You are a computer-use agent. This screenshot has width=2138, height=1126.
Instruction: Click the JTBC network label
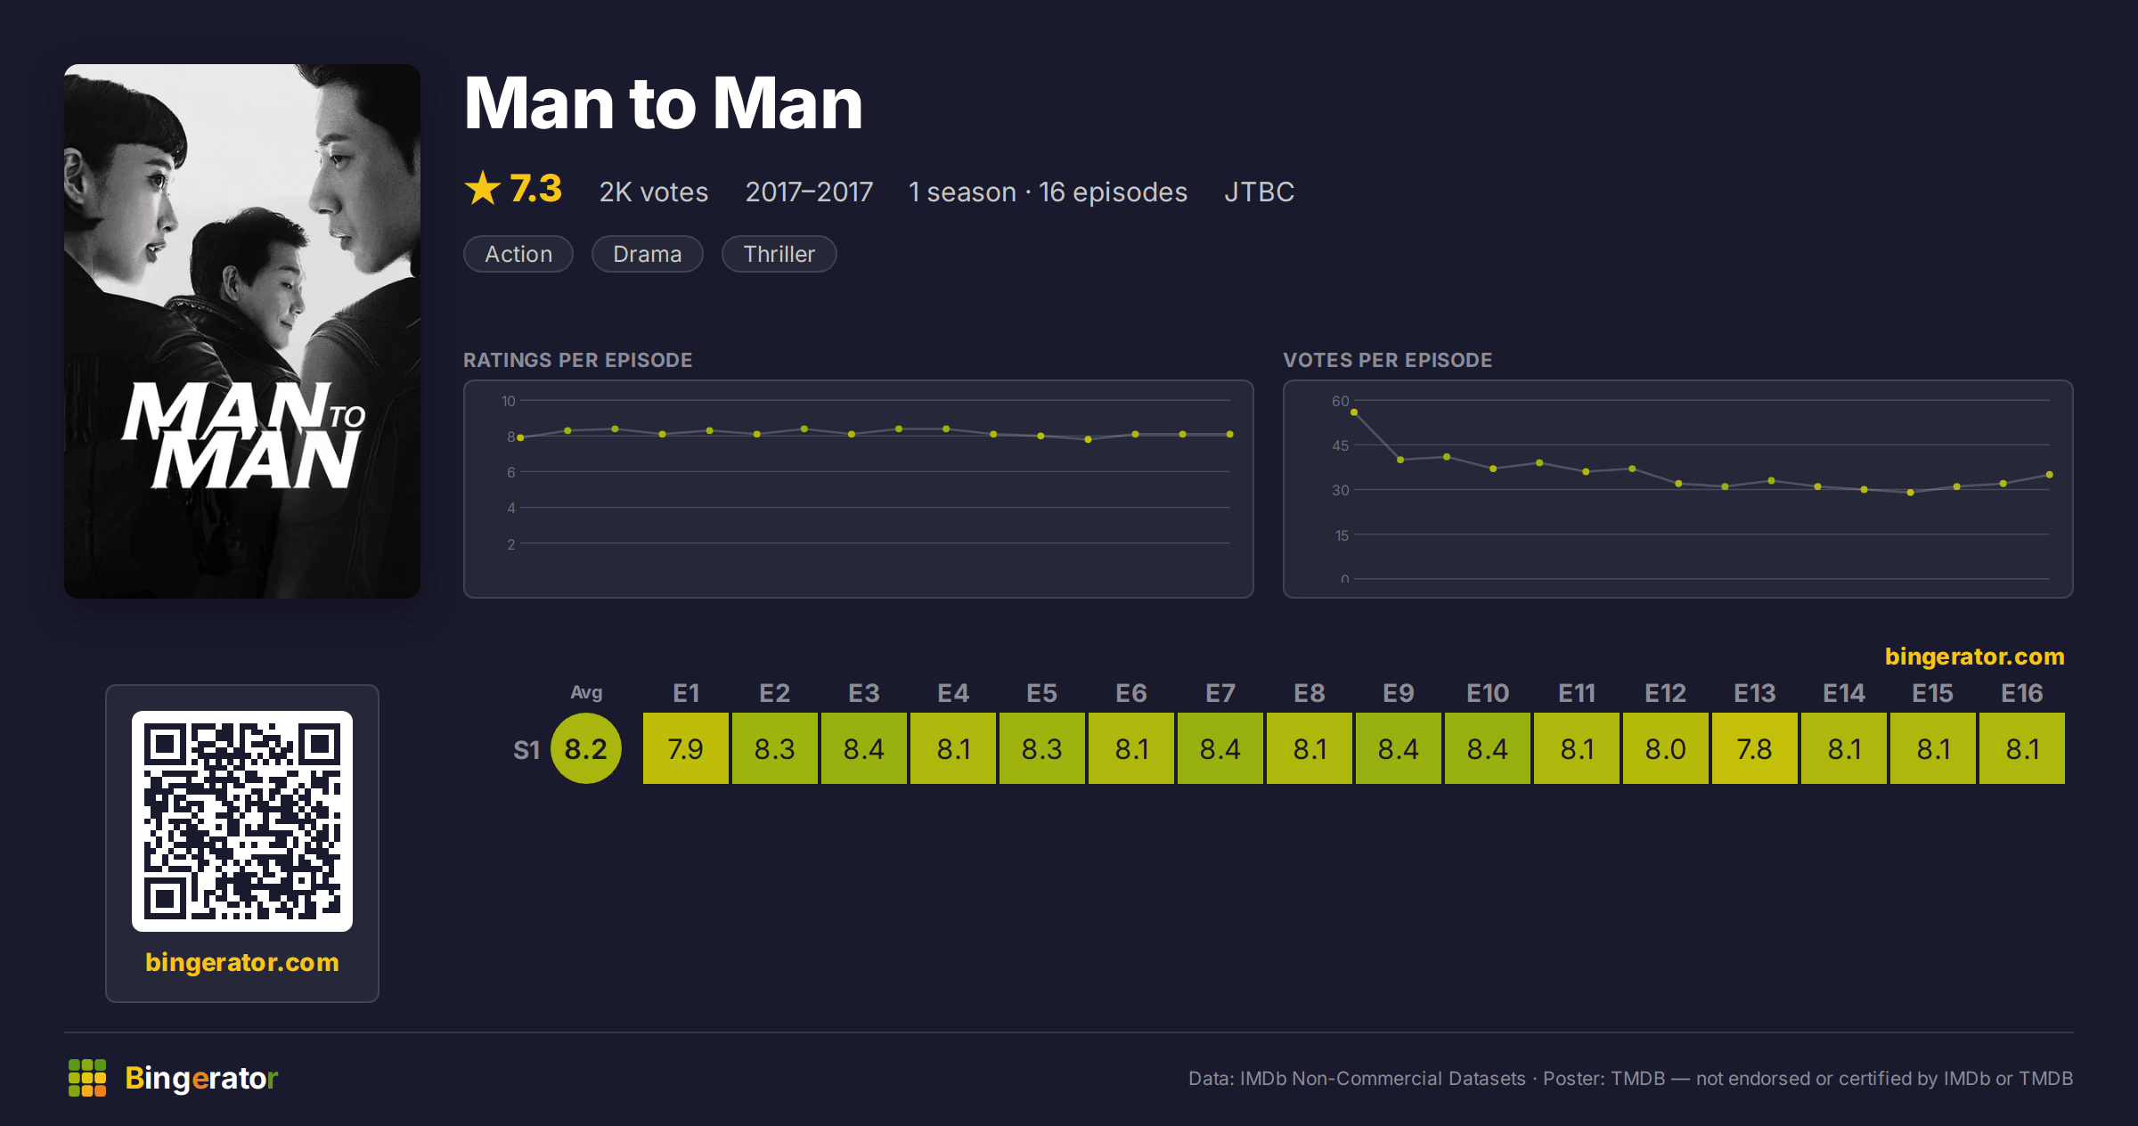coord(1260,192)
